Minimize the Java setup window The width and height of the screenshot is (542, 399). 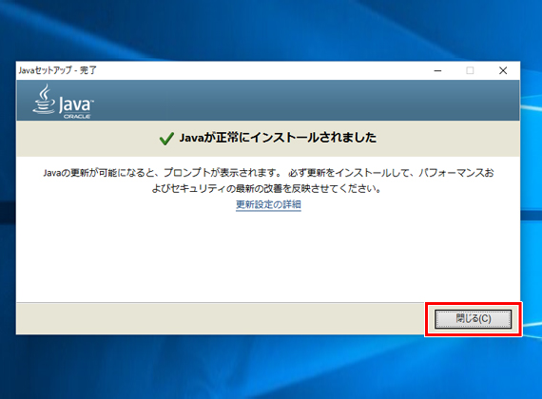pos(437,71)
